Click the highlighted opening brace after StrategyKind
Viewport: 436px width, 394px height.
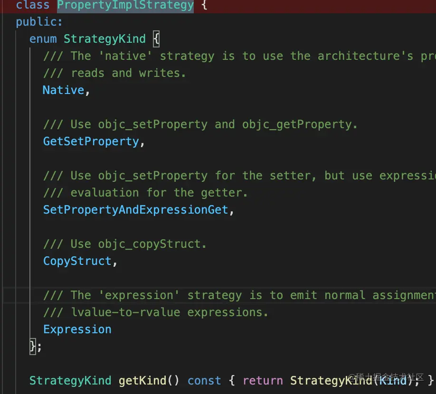156,39
